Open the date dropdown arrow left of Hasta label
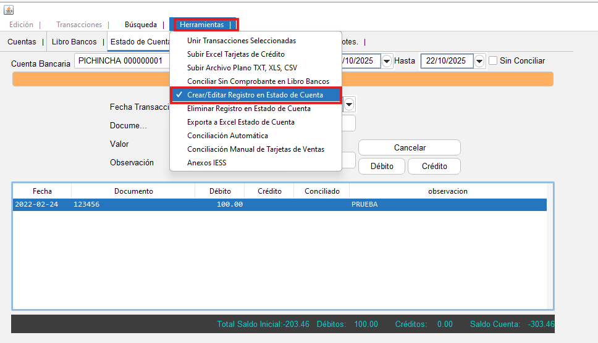This screenshot has width=598, height=343. pos(387,61)
